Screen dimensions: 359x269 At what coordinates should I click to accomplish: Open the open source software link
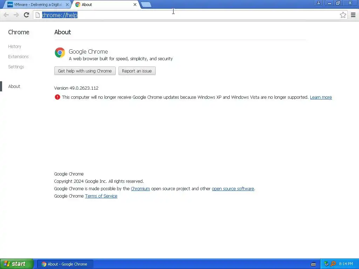(x=233, y=189)
